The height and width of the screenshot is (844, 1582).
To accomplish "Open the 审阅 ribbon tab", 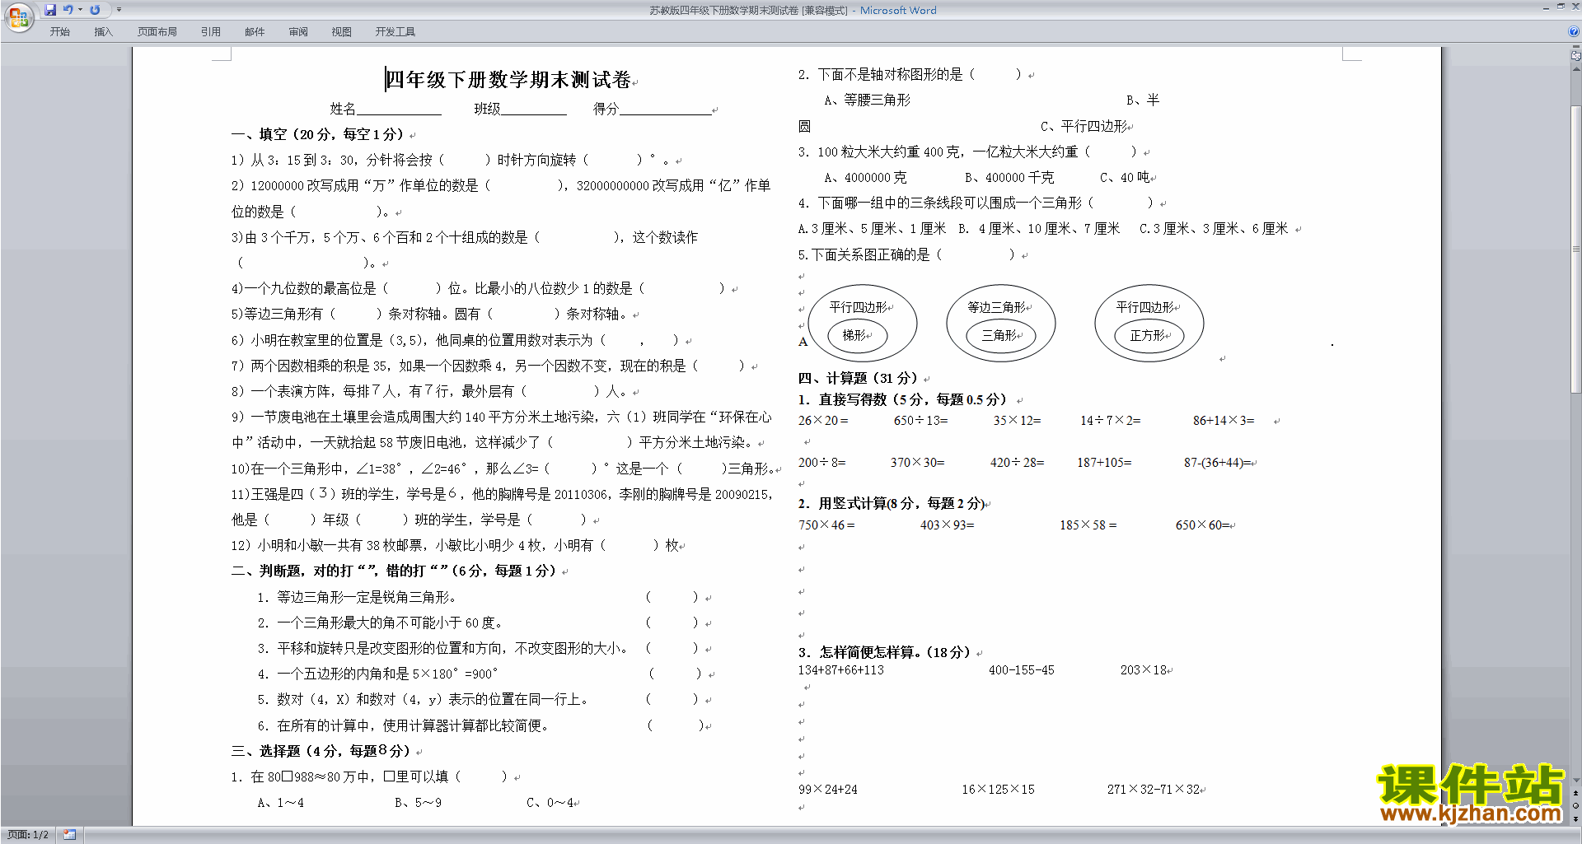I will [x=298, y=32].
